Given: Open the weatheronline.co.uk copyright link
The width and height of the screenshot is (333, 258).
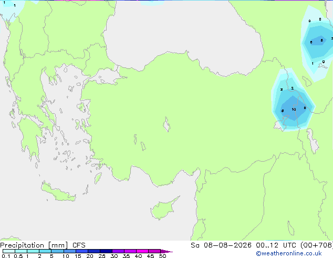Looking at the screenshot, I should 289,253.
